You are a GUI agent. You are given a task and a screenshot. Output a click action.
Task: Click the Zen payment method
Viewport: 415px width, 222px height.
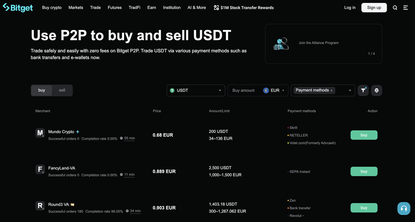click(293, 200)
